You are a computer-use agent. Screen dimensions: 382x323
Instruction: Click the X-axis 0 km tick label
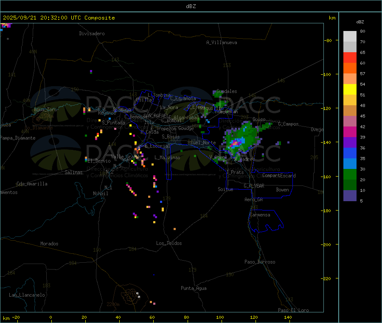click(x=51, y=317)
